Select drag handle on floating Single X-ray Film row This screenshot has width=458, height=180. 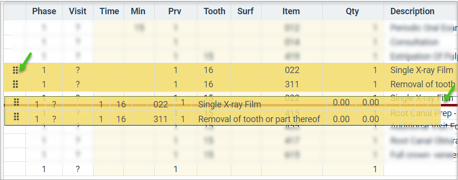[16, 102]
